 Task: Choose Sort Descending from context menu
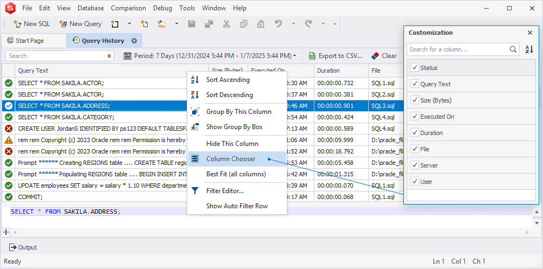click(237, 95)
